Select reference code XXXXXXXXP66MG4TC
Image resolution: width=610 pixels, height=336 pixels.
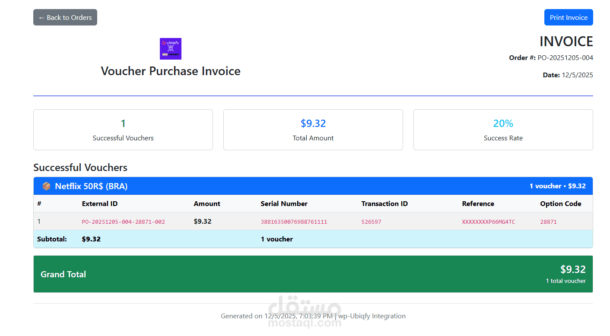pyautogui.click(x=489, y=222)
